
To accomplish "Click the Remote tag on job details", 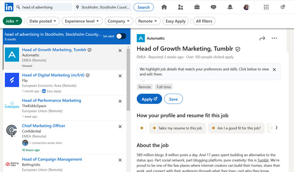I will tap(144, 87).
